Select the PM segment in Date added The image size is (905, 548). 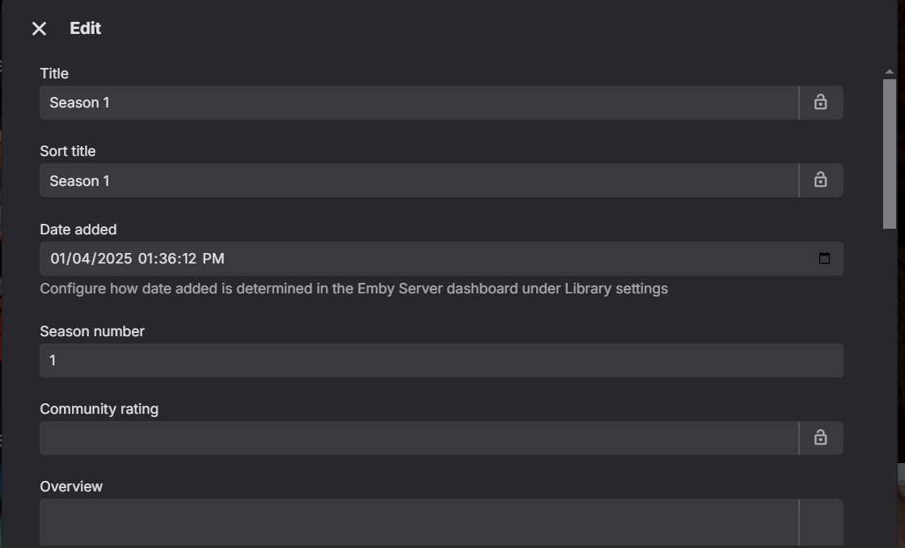click(x=214, y=259)
